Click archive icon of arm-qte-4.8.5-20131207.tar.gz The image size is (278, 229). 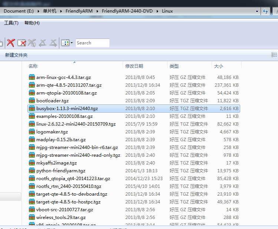pyautogui.click(x=32, y=85)
